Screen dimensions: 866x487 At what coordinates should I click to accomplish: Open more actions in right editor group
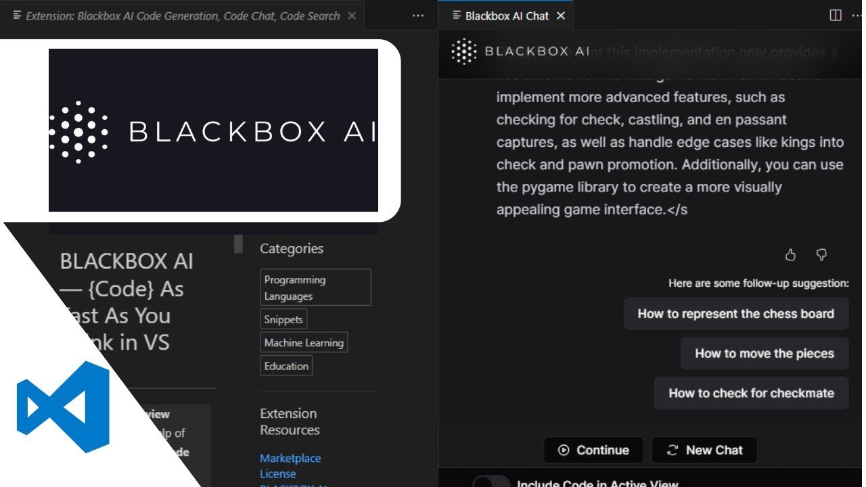pyautogui.click(x=859, y=15)
